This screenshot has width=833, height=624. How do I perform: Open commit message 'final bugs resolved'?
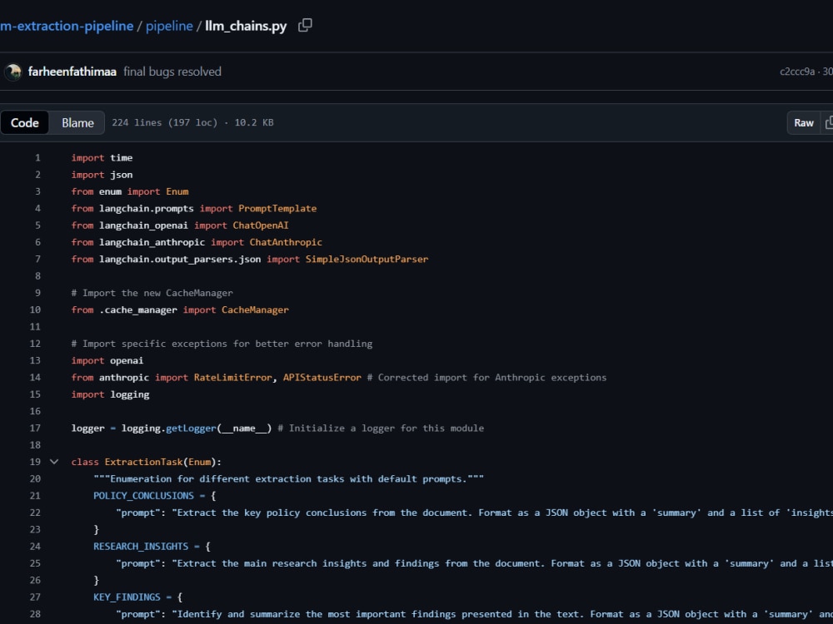(x=172, y=72)
